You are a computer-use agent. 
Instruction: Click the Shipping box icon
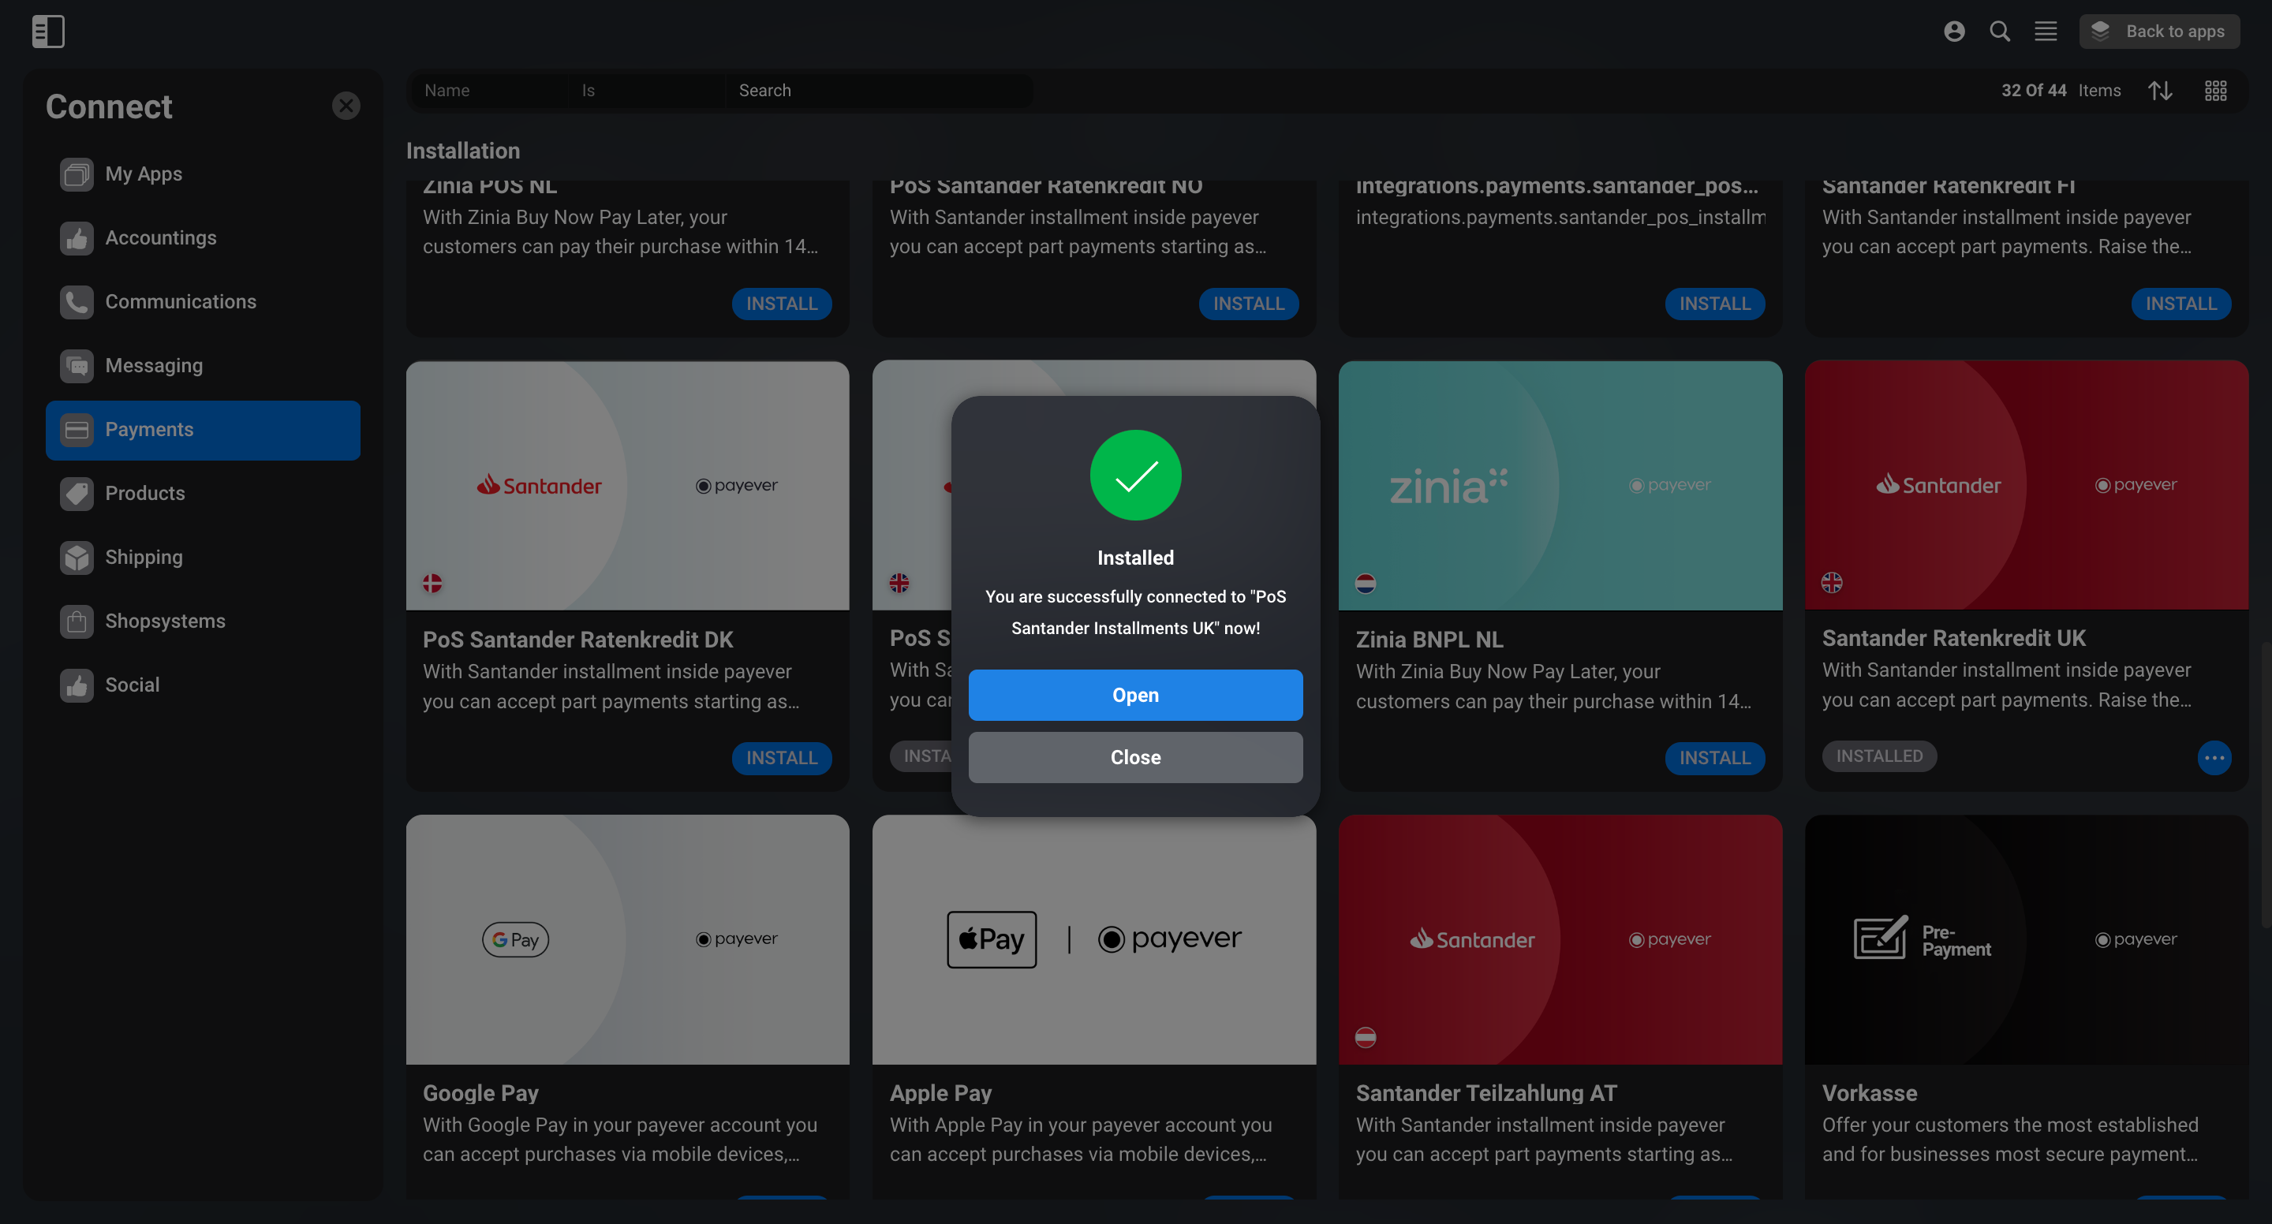coord(77,558)
